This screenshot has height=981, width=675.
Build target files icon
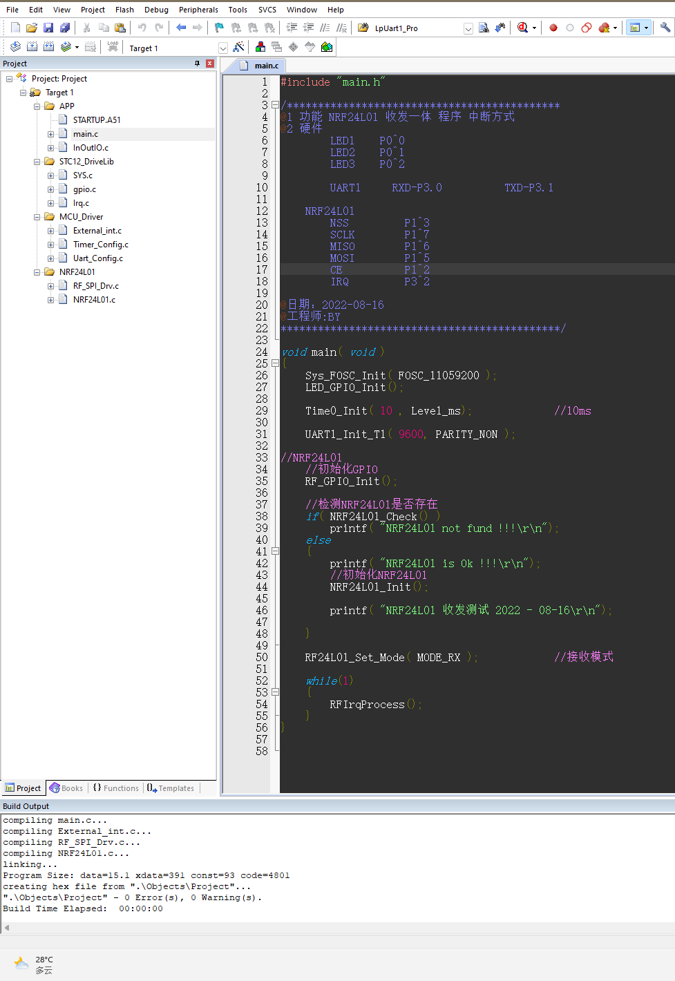tap(32, 47)
